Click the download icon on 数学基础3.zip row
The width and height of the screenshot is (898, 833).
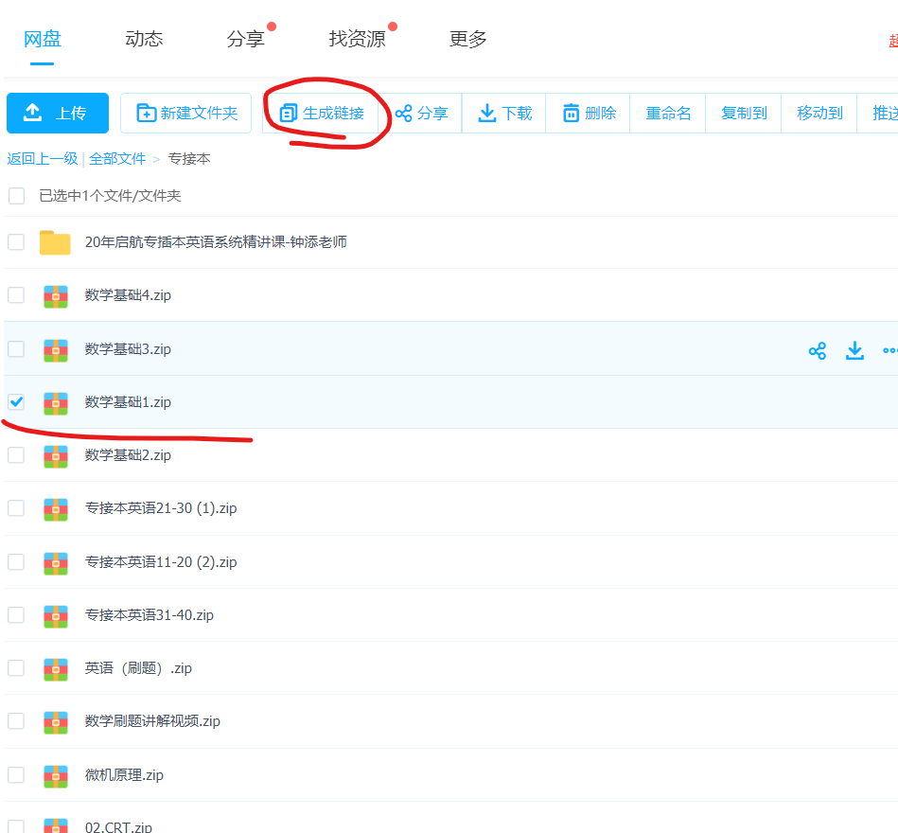855,350
